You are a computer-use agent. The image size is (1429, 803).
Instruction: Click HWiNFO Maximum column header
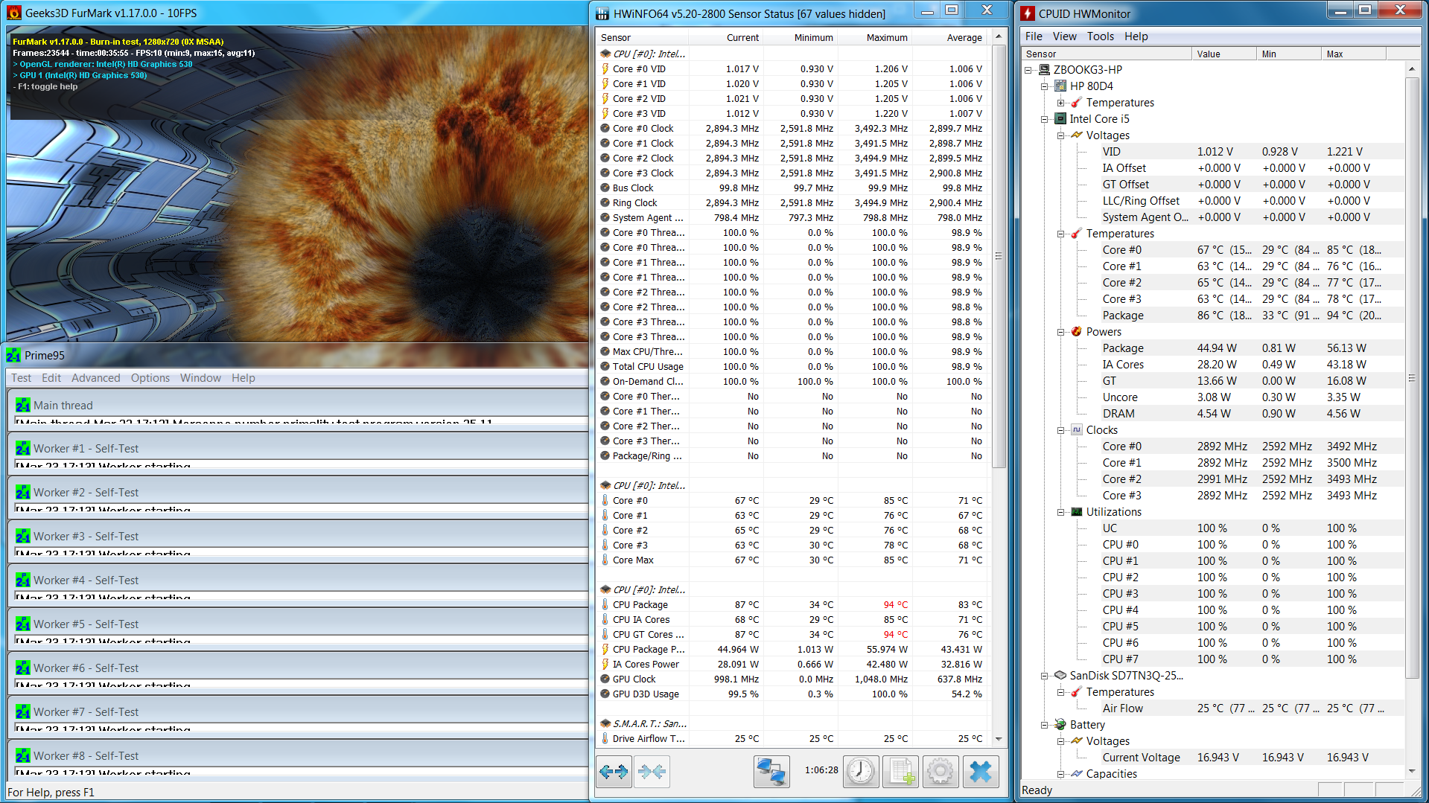tap(875, 37)
